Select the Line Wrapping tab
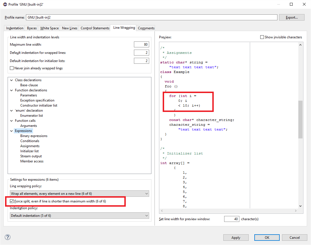Screen dimensions: 311x245 point(124,28)
